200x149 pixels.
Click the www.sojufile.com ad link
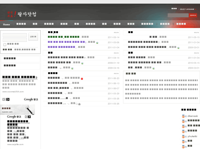pos(15,144)
